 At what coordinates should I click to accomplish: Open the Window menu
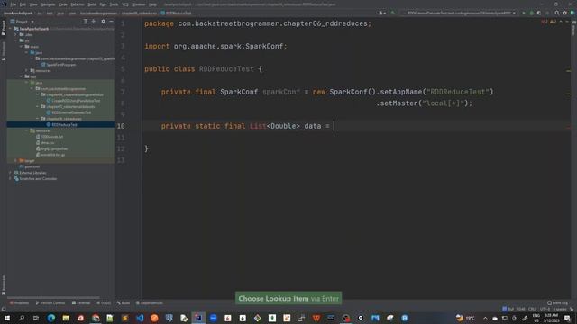[139, 4]
